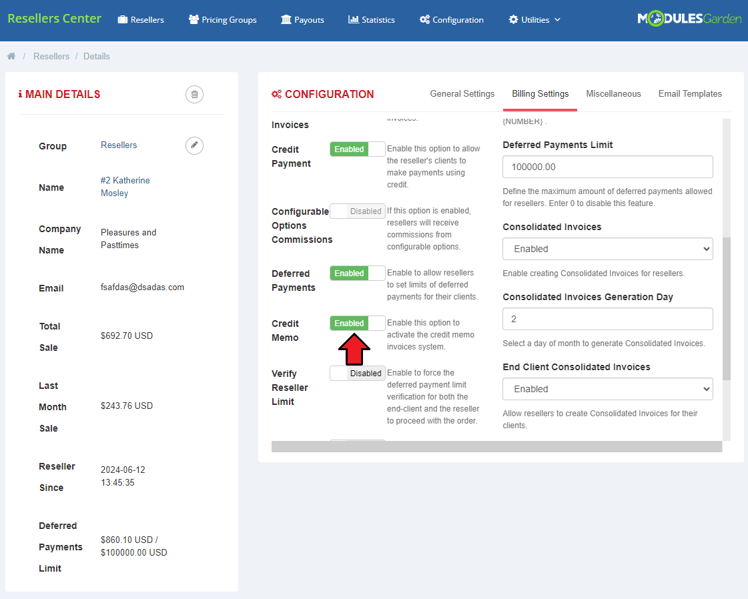Image resolution: width=748 pixels, height=599 pixels.
Task: Open Configuration page in navbar
Action: coord(451,20)
